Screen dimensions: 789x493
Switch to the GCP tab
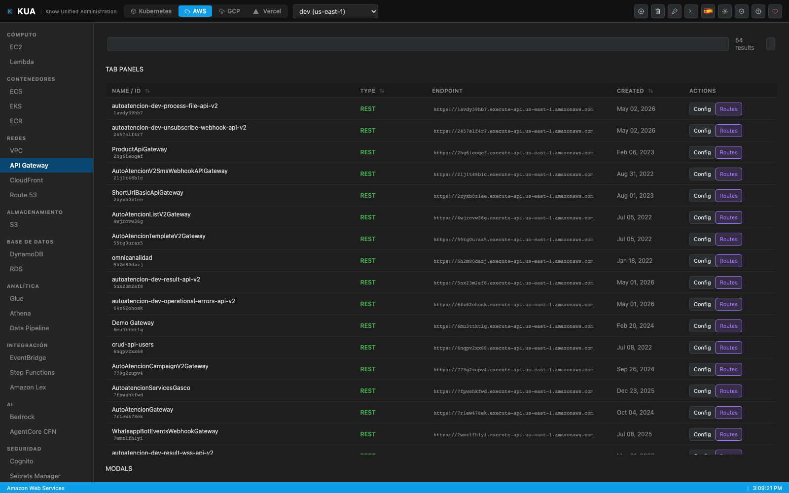pyautogui.click(x=229, y=11)
